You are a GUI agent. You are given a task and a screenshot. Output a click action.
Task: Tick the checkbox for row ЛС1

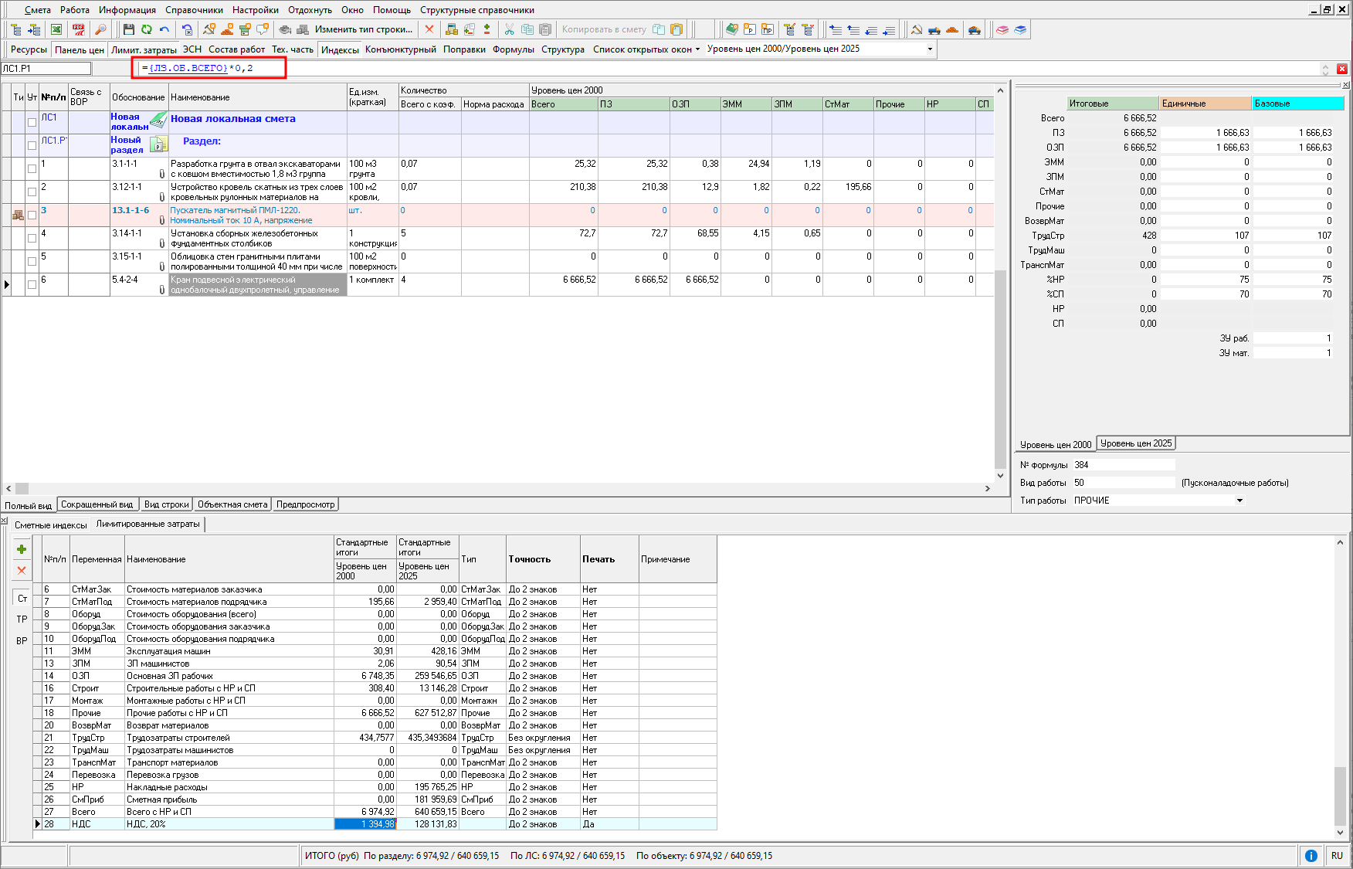pyautogui.click(x=32, y=122)
